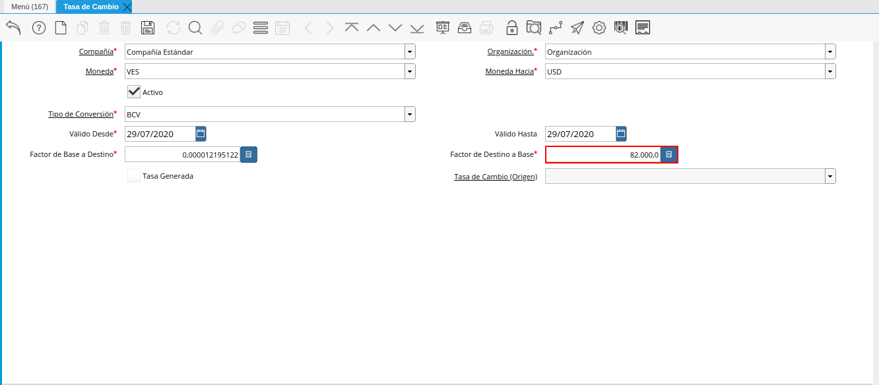Jump to last record with the barred down-arrow
This screenshot has width=879, height=385.
click(x=417, y=28)
